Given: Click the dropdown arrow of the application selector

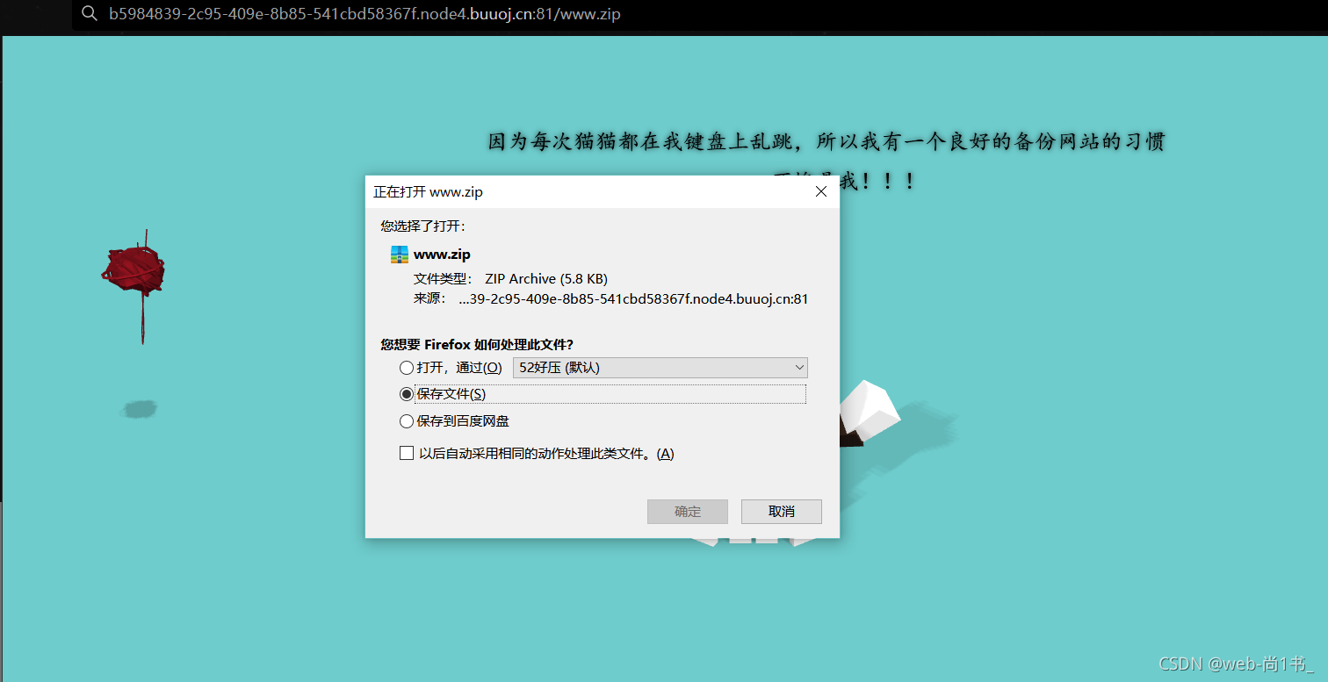Looking at the screenshot, I should tap(799, 368).
